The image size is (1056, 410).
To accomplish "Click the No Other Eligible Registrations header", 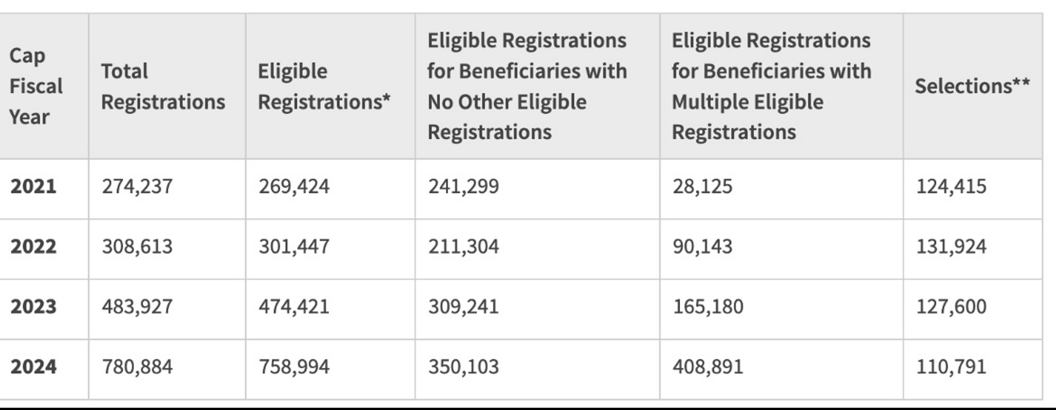I will click(x=527, y=86).
